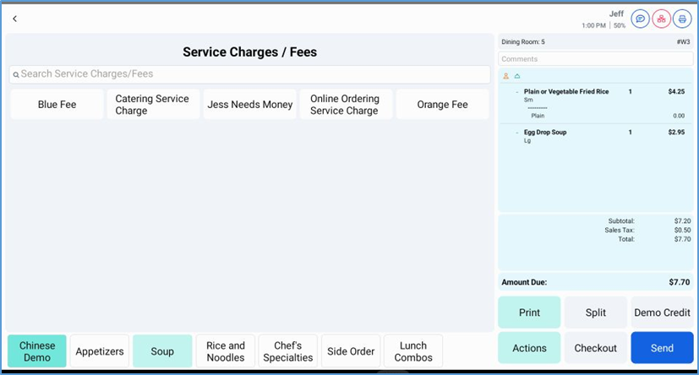This screenshot has width=699, height=375.
Task: Open the chat message icon
Action: click(x=641, y=19)
